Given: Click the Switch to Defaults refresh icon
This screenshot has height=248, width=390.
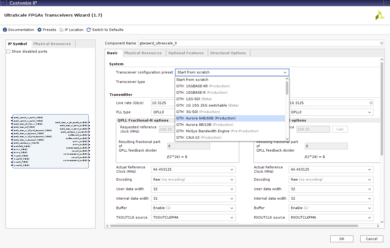Looking at the screenshot, I should [x=89, y=30].
